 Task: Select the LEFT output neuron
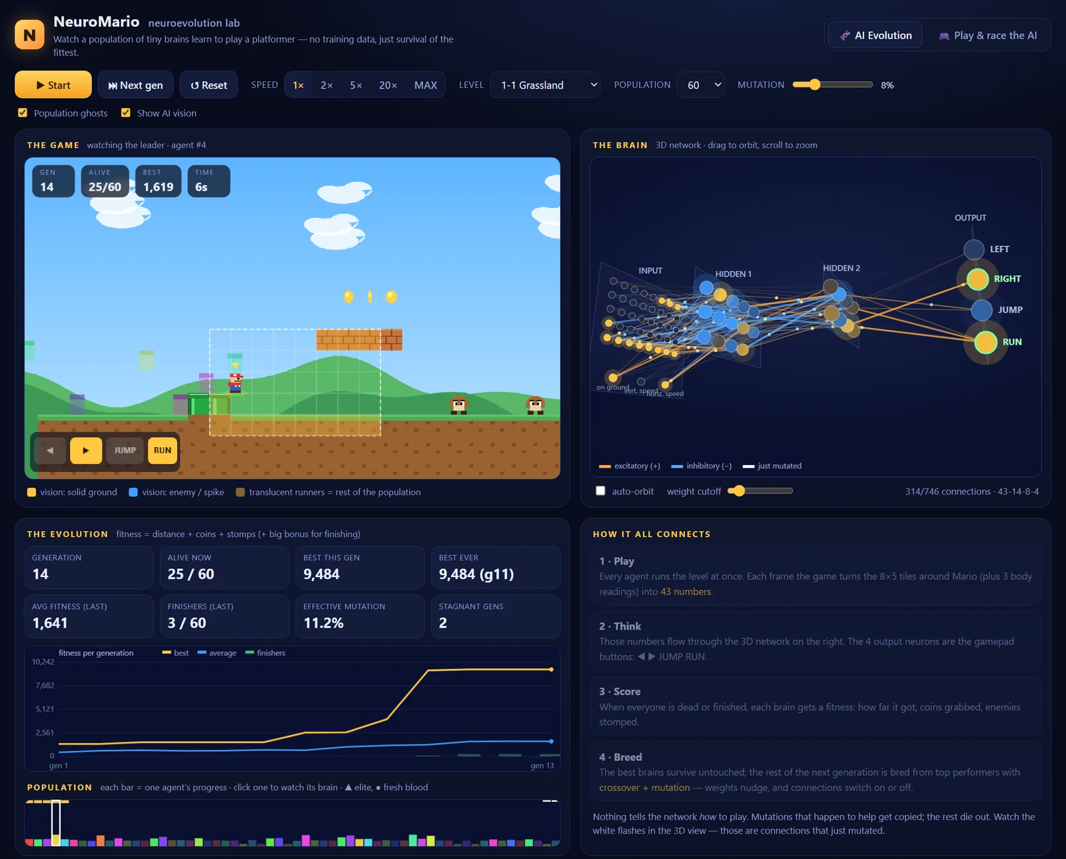tap(974, 249)
